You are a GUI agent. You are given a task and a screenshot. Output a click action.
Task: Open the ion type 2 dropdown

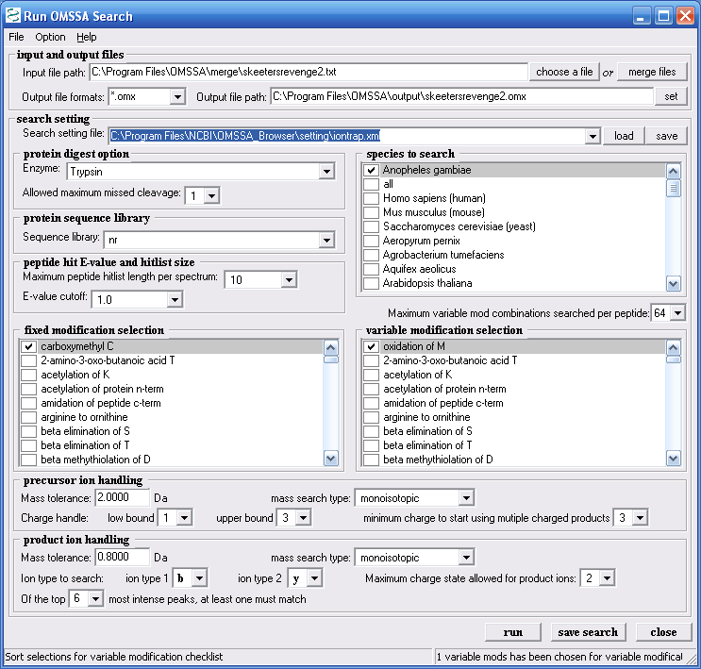tap(315, 578)
